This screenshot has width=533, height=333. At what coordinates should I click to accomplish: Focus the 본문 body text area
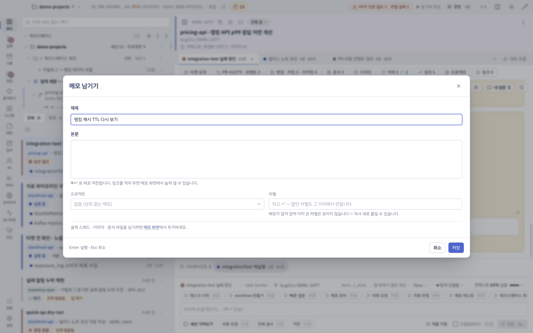266,159
